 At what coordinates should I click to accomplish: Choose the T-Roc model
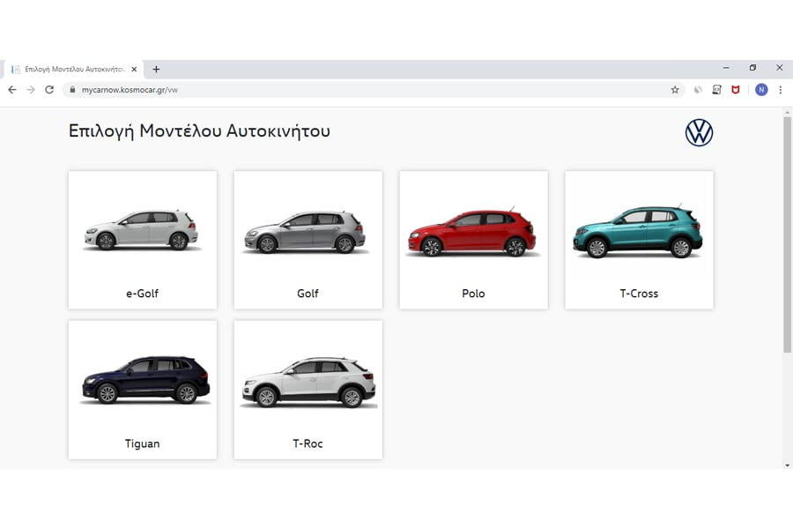[x=308, y=389]
